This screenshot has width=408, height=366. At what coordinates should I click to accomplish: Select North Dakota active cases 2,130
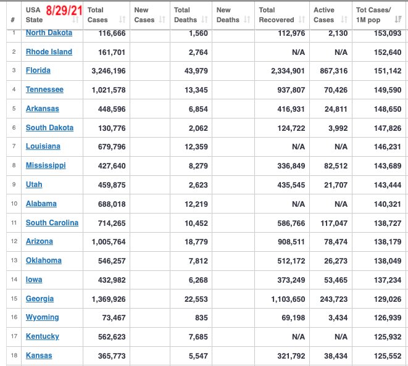[x=338, y=33]
